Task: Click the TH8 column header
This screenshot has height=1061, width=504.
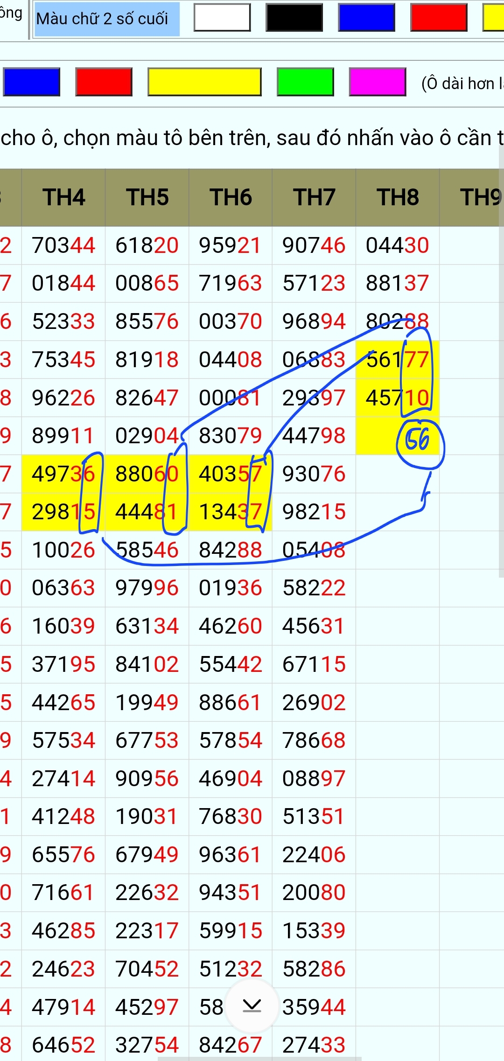Action: tap(398, 197)
